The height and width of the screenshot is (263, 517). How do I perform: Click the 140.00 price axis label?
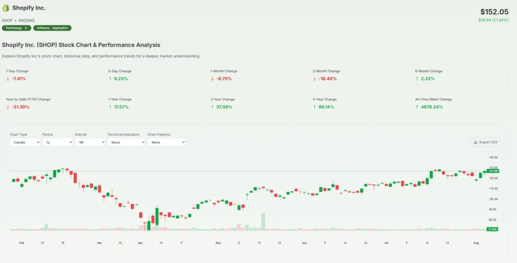[494, 157]
